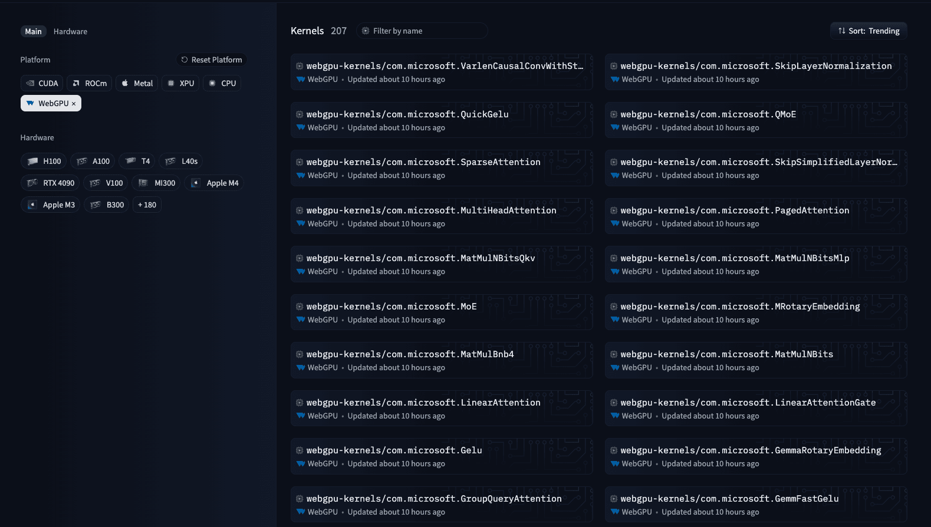This screenshot has height=527, width=931.
Task: Click kernel icon beside QMoE title
Action: (x=614, y=114)
